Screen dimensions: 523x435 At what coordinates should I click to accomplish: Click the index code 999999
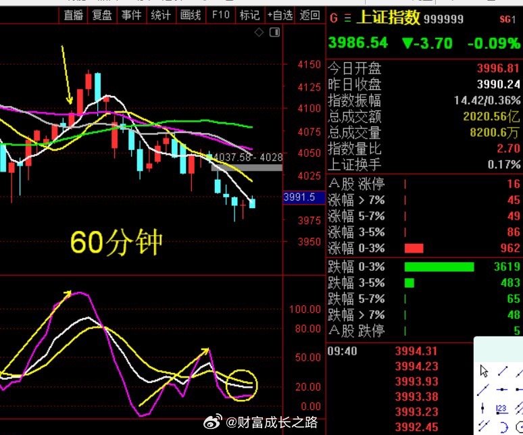(x=444, y=19)
